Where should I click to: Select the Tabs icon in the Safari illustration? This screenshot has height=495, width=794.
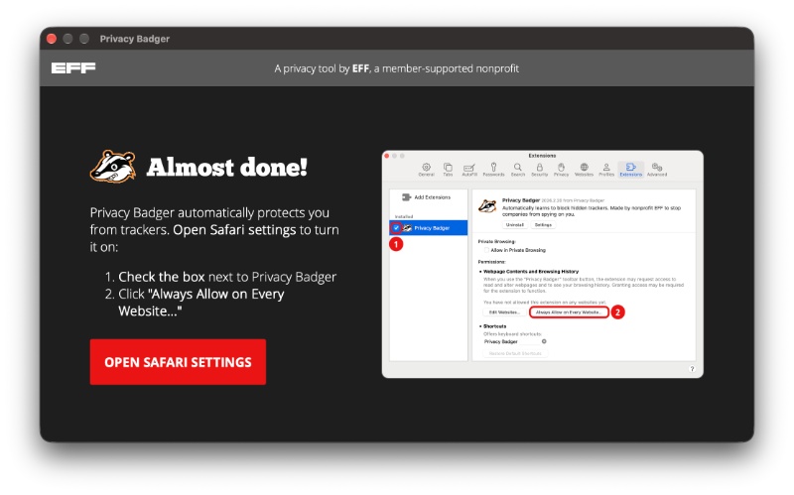coord(448,169)
